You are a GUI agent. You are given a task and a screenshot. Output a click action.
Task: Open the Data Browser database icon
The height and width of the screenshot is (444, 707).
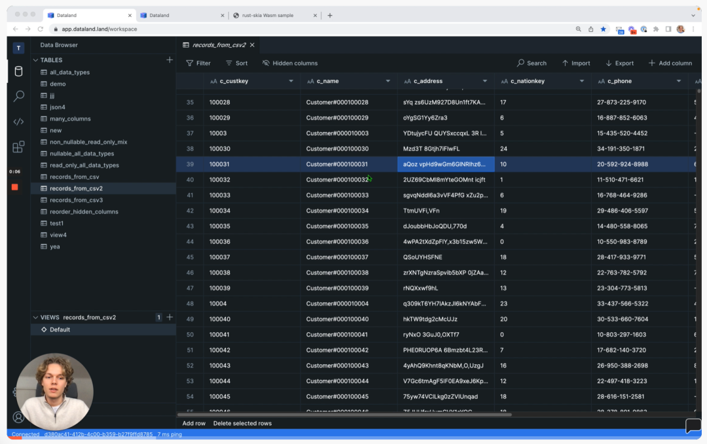pyautogui.click(x=18, y=71)
